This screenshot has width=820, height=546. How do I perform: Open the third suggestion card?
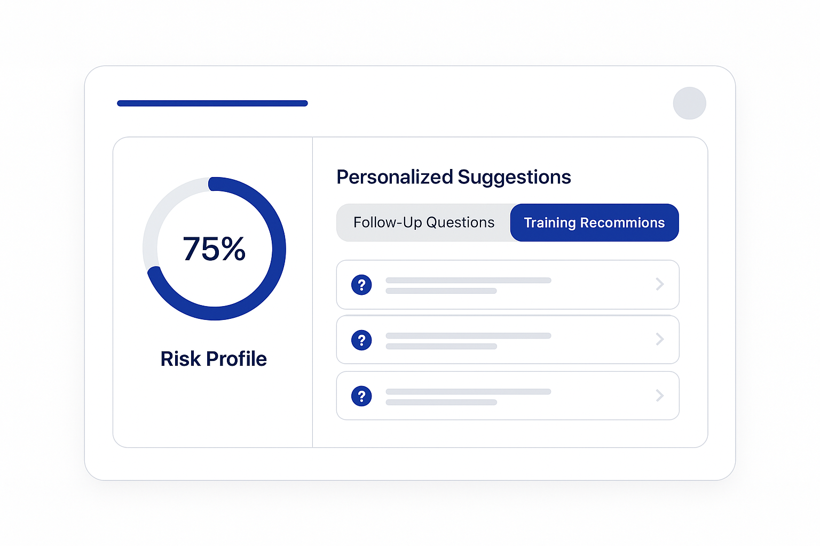[x=508, y=396]
